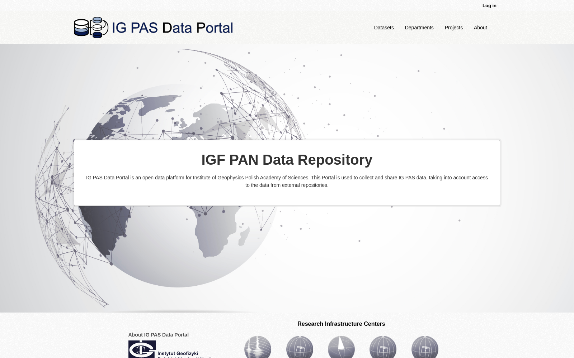Click the Log in link
The image size is (574, 358).
[489, 5]
